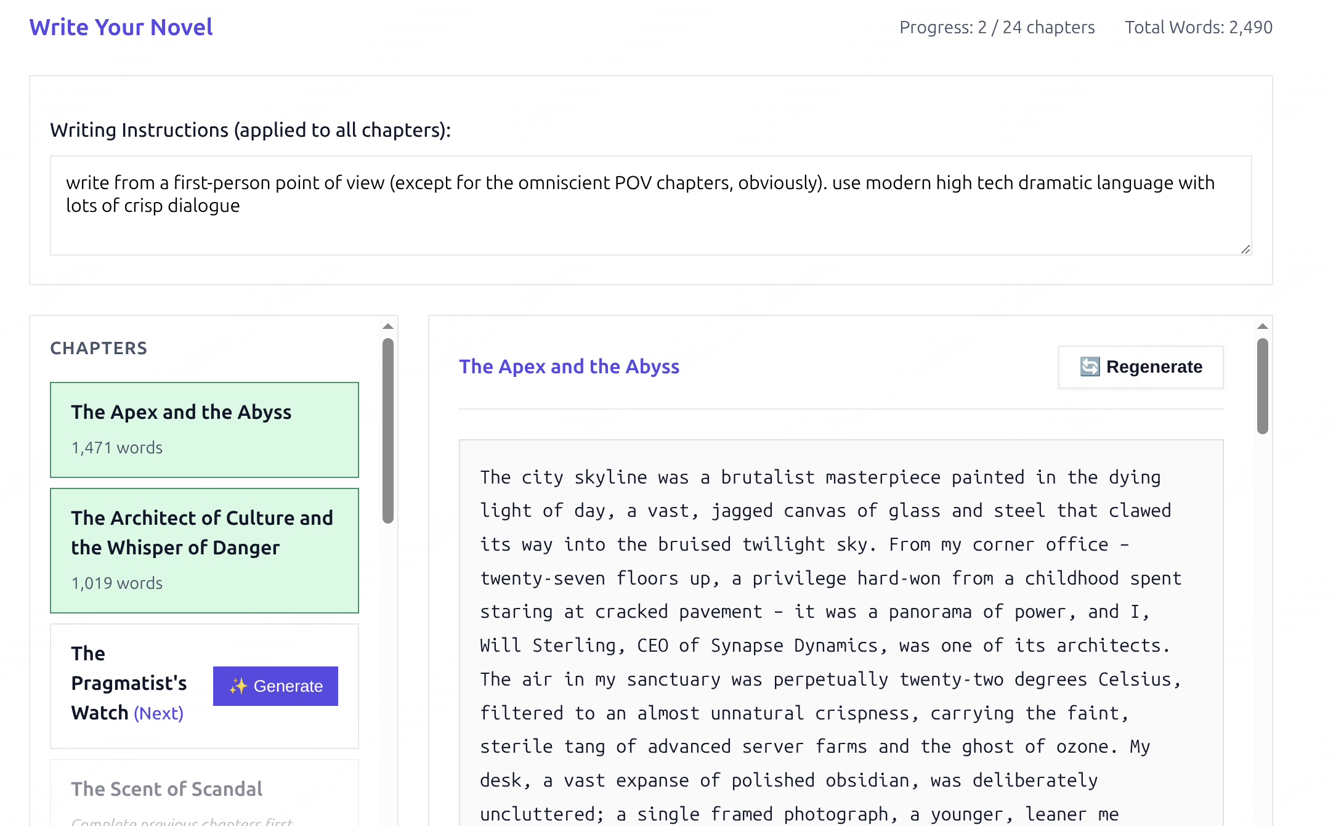This screenshot has width=1336, height=826.
Task: Click the refresh icon in Regenerate button
Action: tap(1090, 367)
